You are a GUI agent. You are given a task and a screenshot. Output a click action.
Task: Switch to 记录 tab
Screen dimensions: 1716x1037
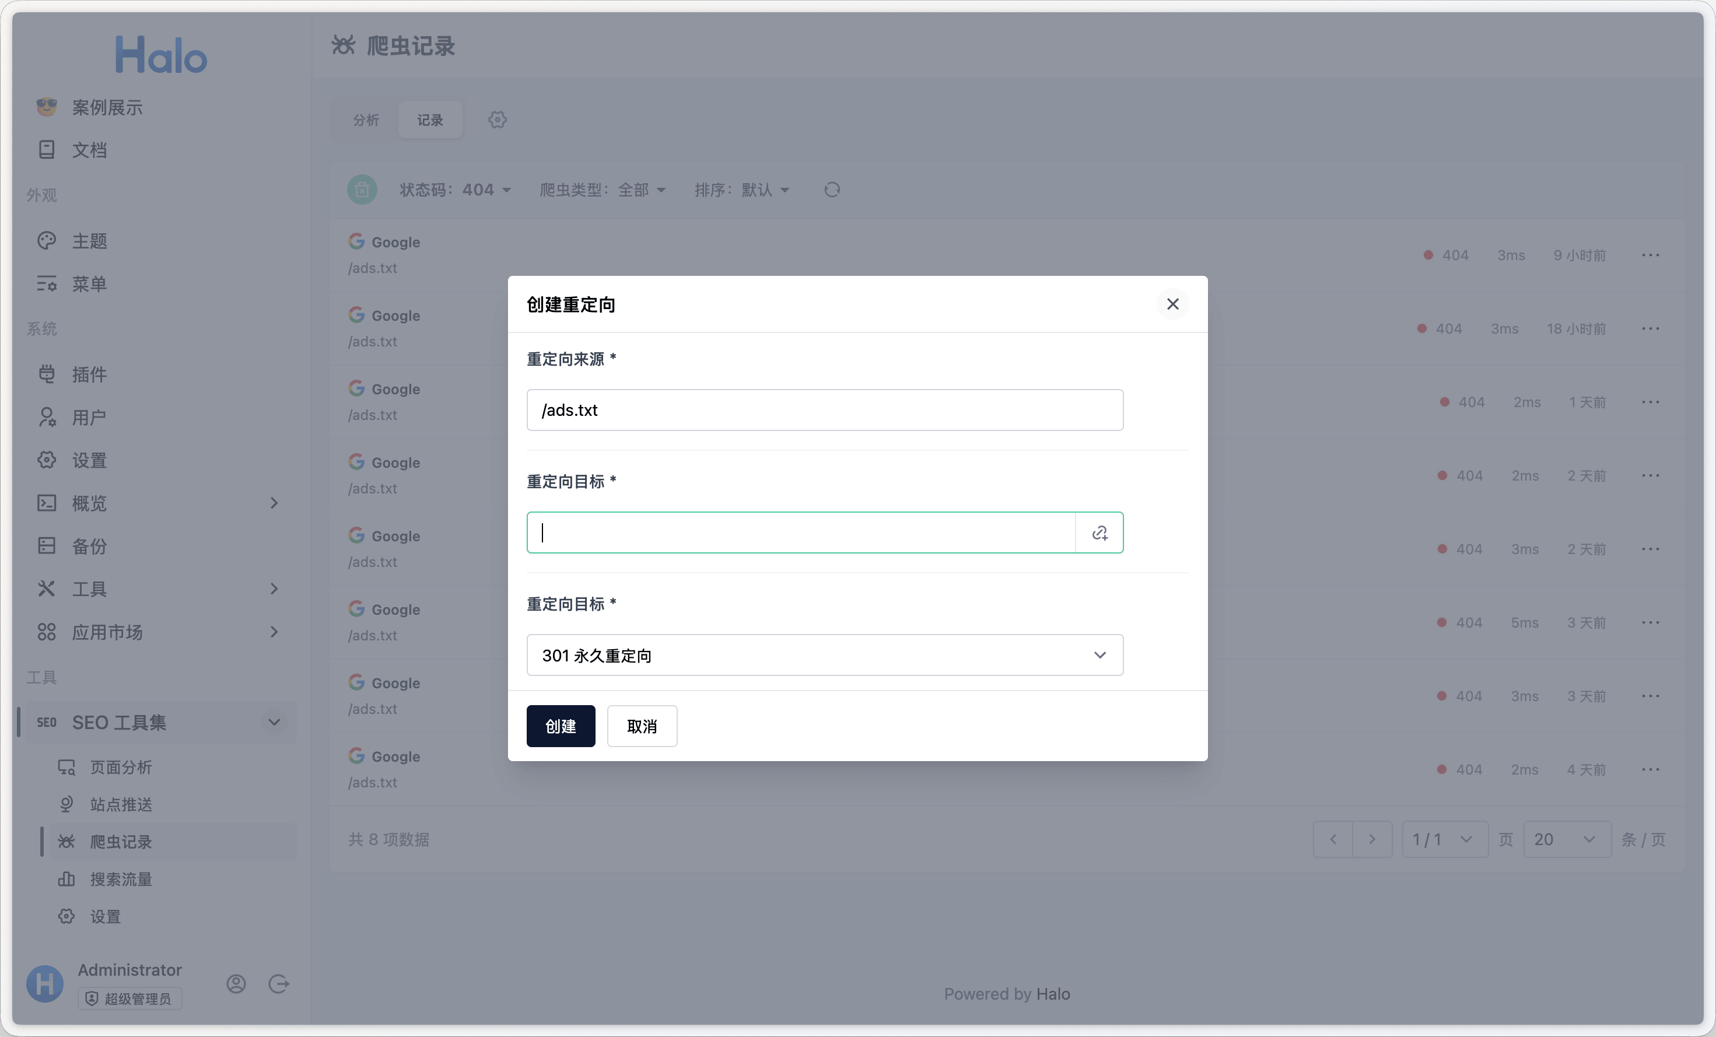(430, 120)
